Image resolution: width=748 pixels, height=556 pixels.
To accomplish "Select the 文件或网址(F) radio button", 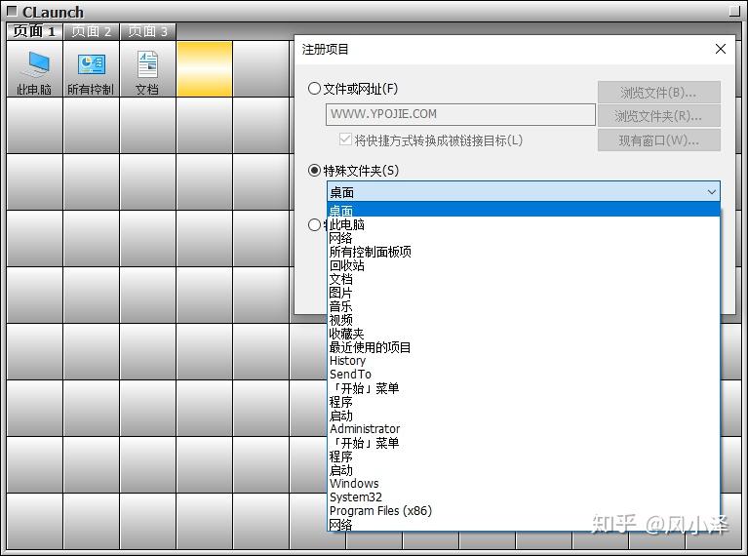I will pyautogui.click(x=314, y=89).
